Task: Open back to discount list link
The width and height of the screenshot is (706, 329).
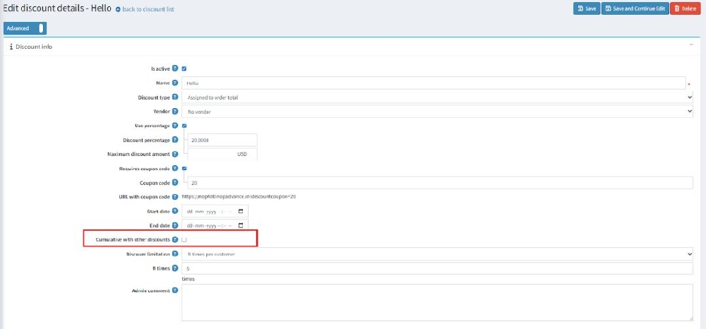Action: (x=145, y=9)
